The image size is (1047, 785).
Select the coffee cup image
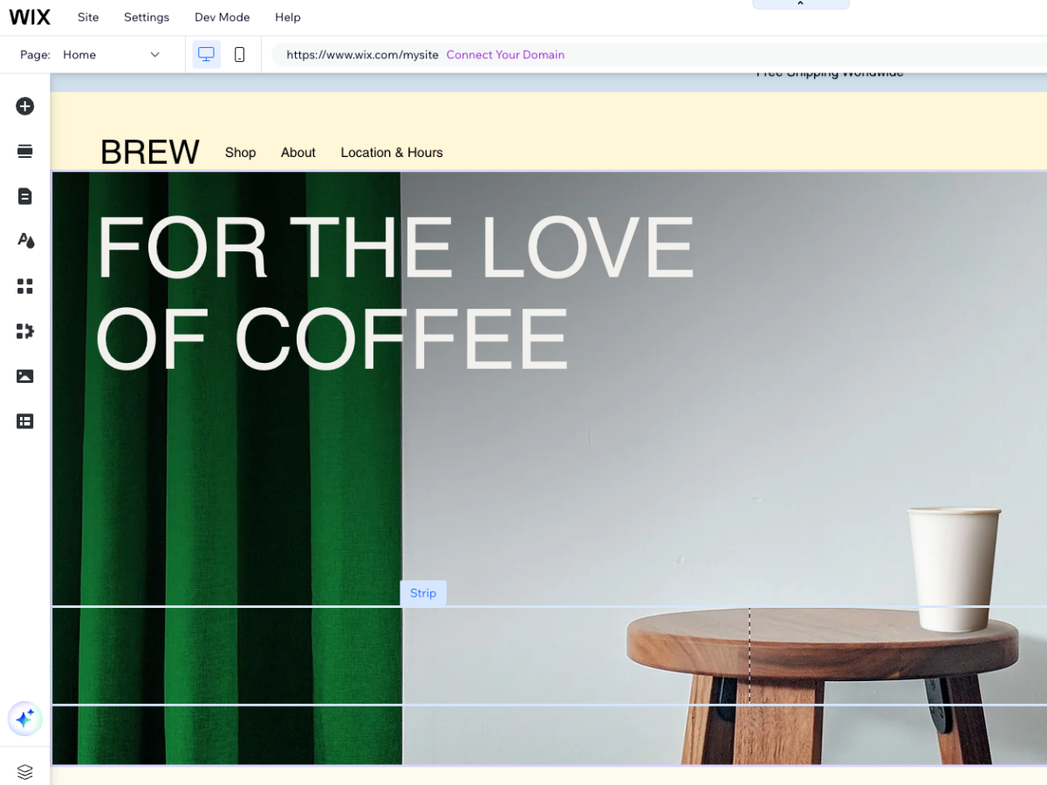pyautogui.click(x=954, y=568)
